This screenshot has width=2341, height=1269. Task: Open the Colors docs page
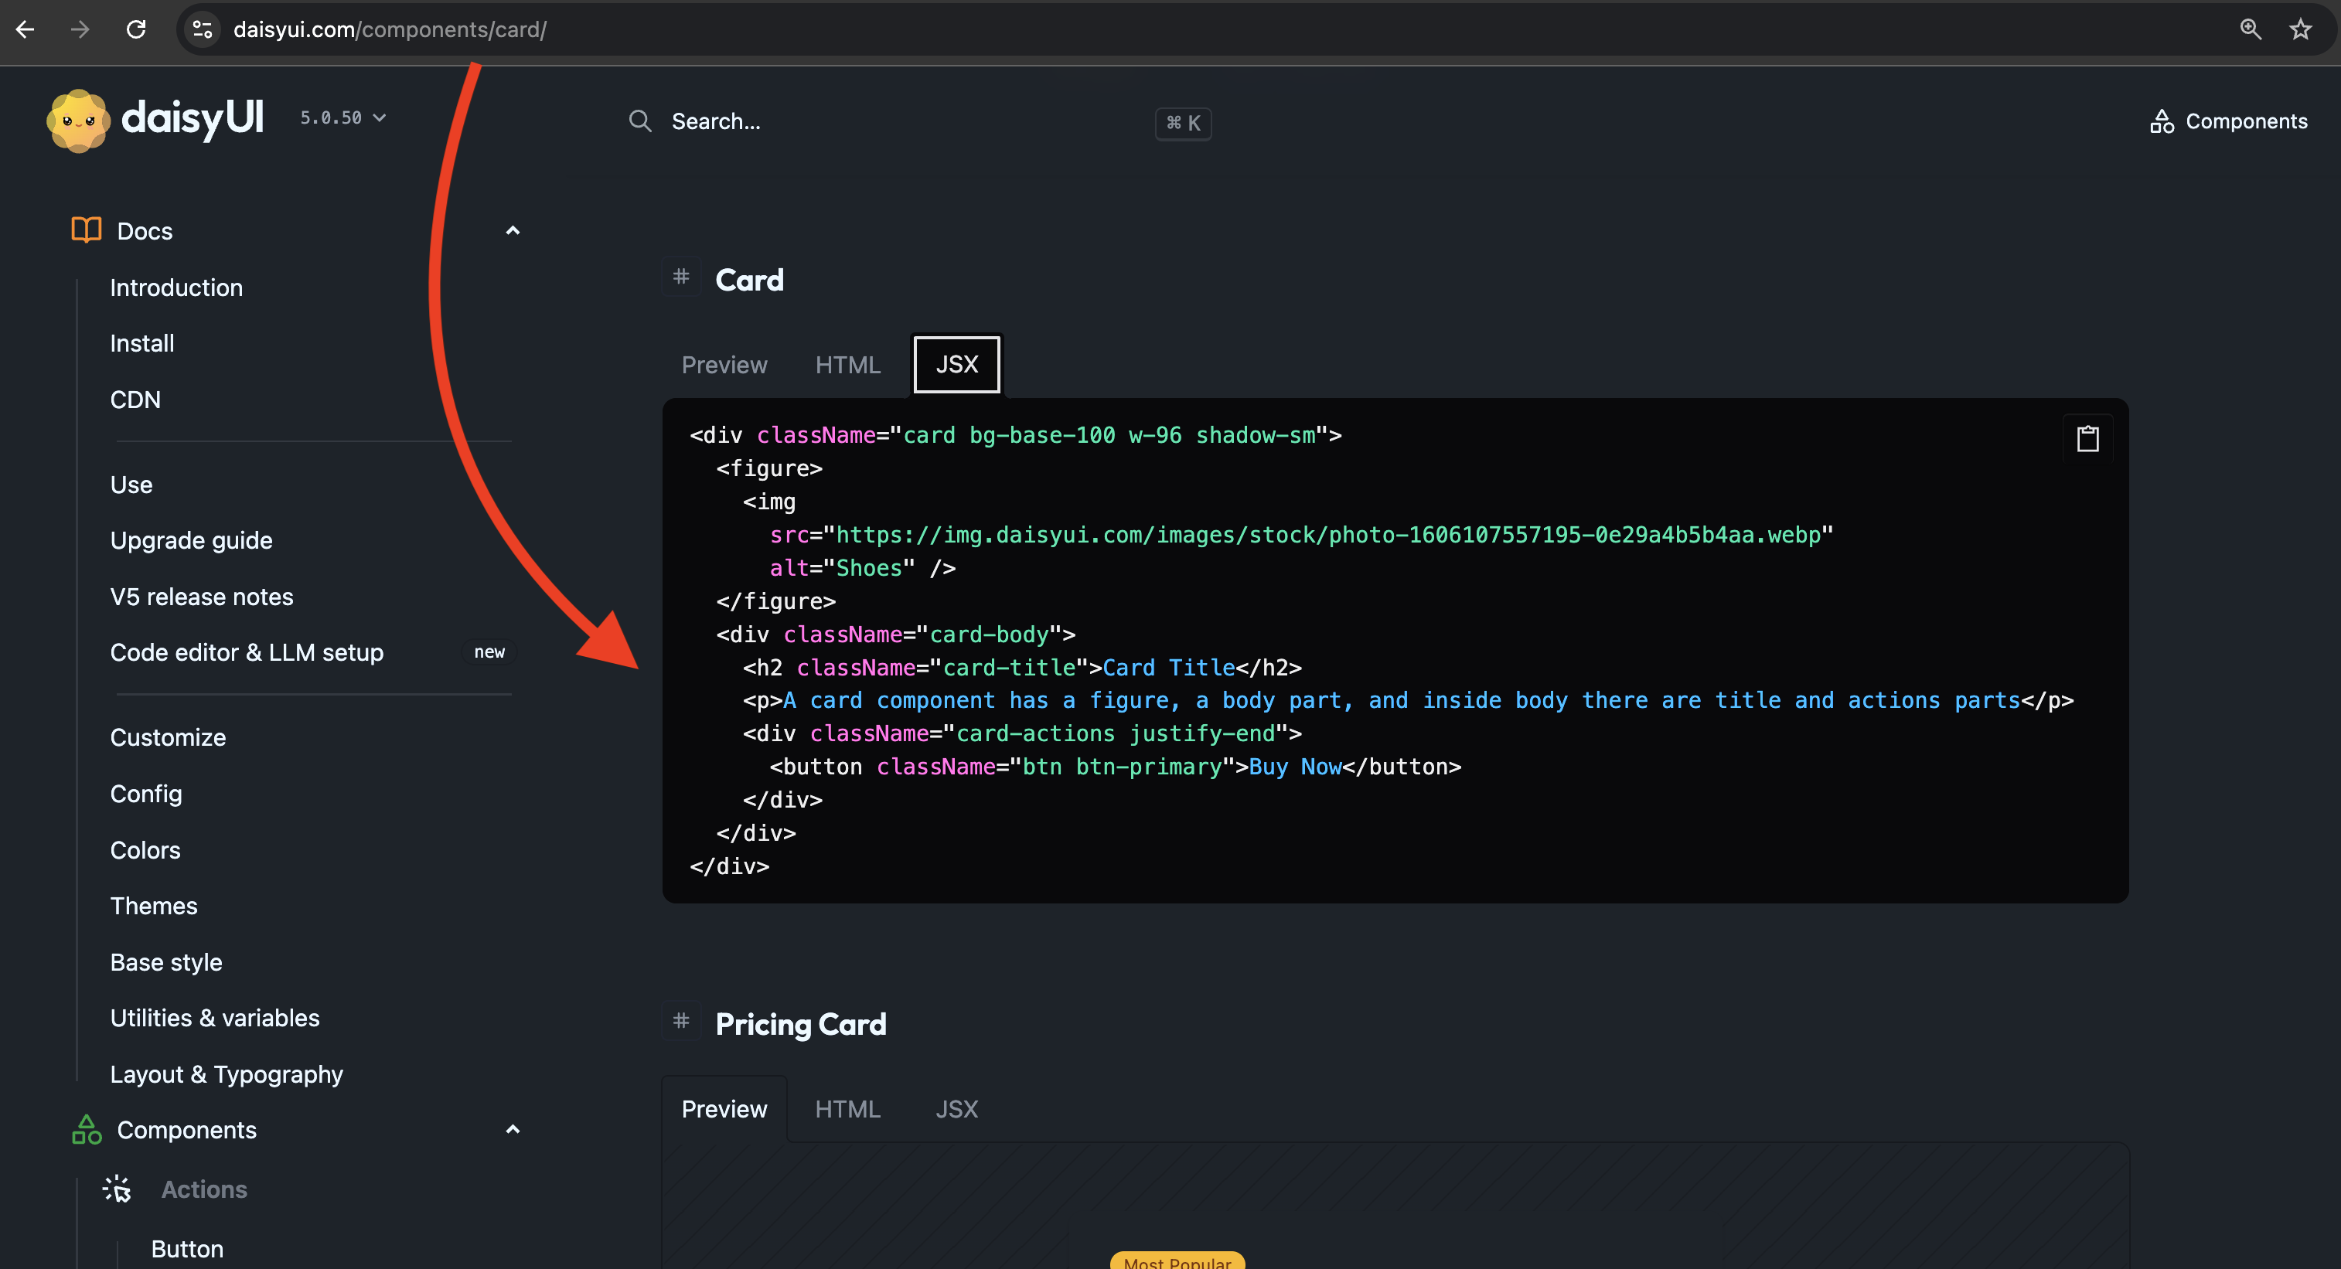click(145, 850)
